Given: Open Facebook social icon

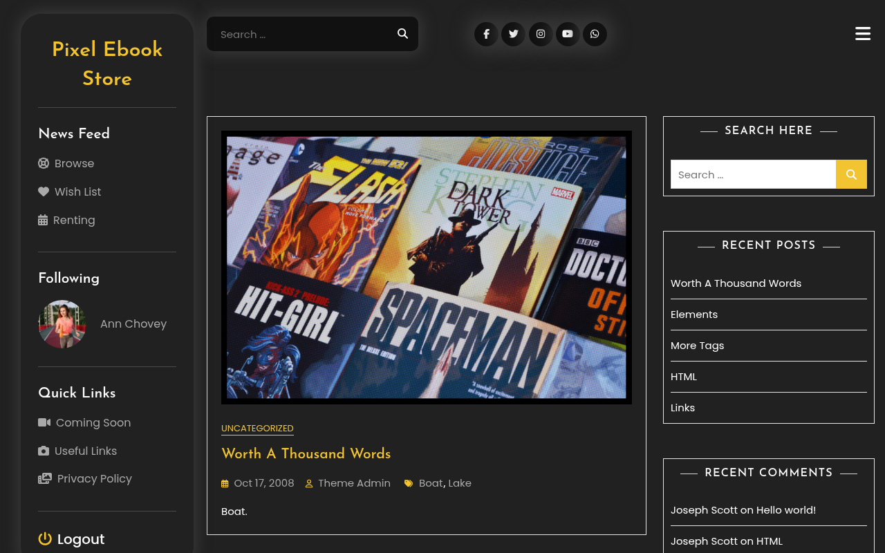Looking at the screenshot, I should tap(486, 34).
